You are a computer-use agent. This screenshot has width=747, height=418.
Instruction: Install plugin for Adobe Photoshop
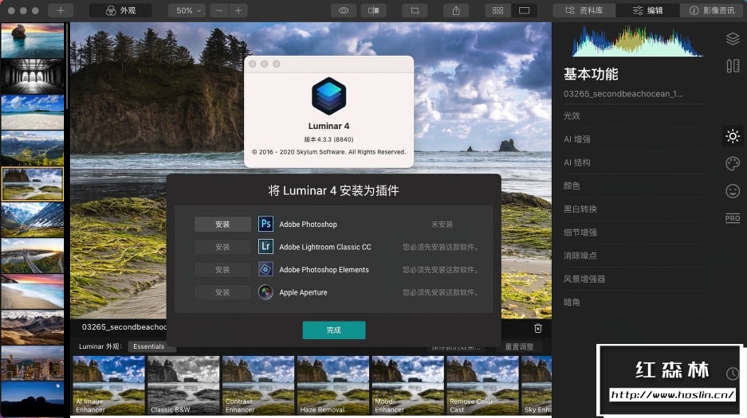[222, 224]
